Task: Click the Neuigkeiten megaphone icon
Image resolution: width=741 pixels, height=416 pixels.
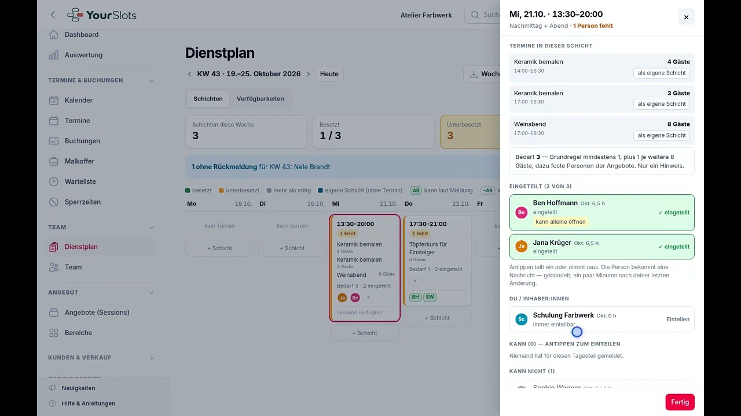Action: pos(53,388)
